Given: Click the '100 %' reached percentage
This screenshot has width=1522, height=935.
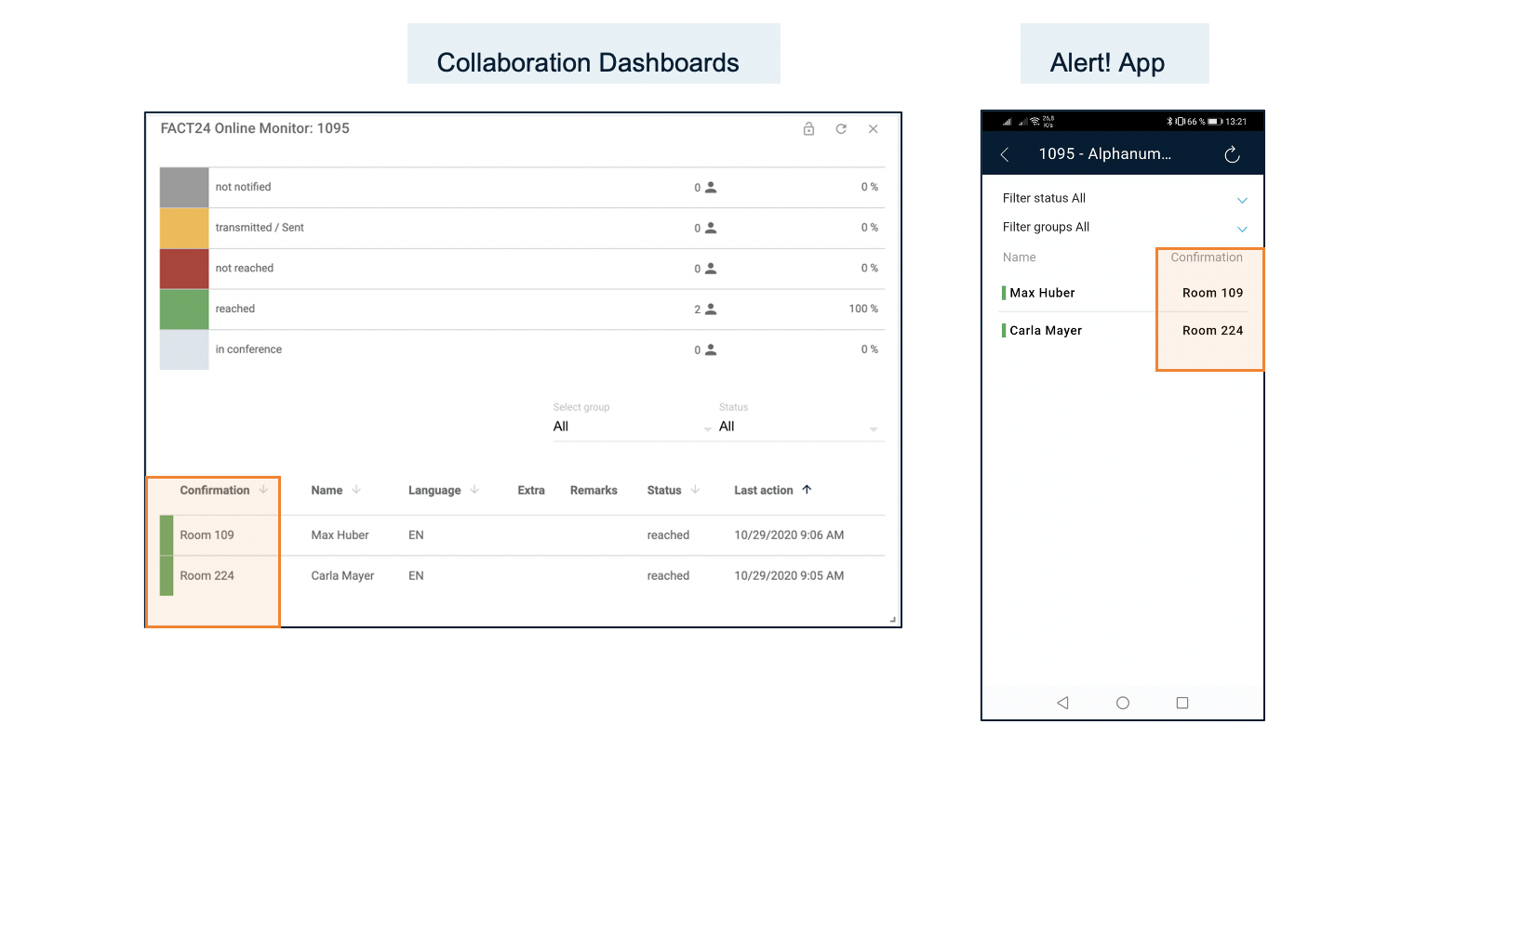Looking at the screenshot, I should pyautogui.click(x=863, y=309).
